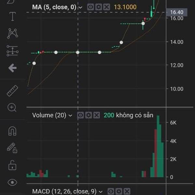
Task: Click the 10.00 price axis label
Action: coord(177,89)
